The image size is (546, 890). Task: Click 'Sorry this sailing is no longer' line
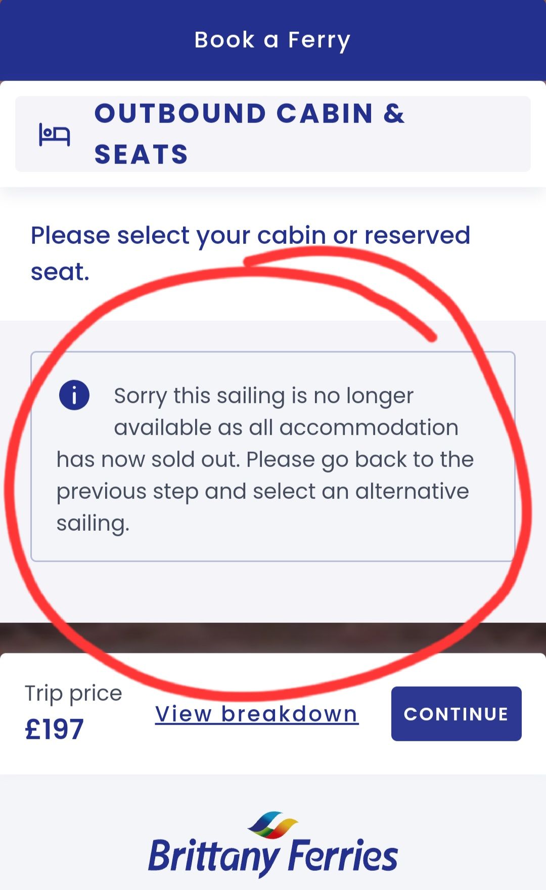pos(263,396)
